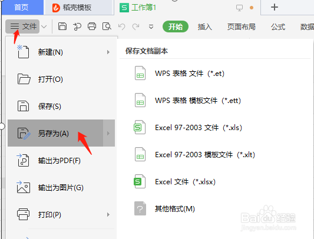Click the file icon for *.xlt format
The image size is (314, 239).
click(x=140, y=154)
